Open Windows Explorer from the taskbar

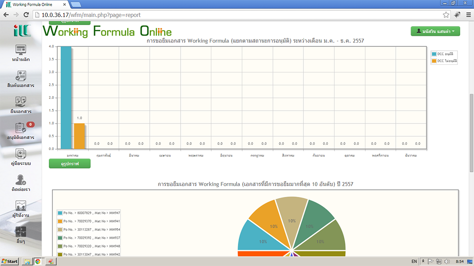(27, 261)
